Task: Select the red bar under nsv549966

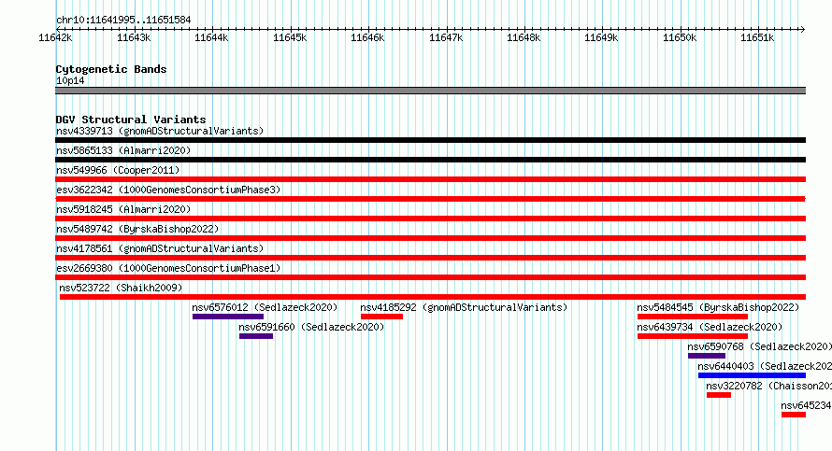Action: point(430,179)
